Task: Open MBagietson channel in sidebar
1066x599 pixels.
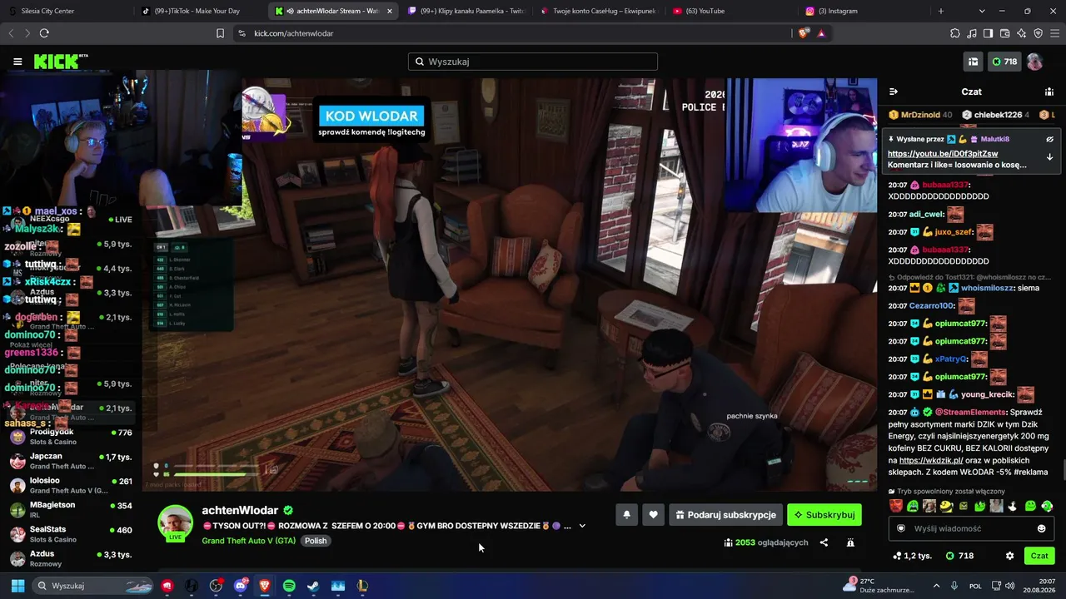Action: coord(71,509)
